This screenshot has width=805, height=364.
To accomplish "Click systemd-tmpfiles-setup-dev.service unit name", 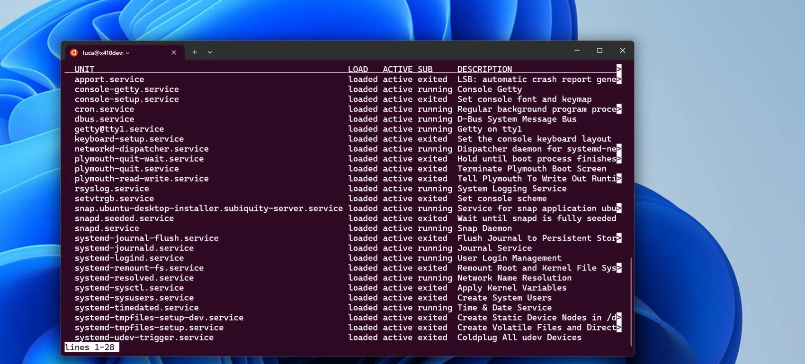I will point(159,318).
